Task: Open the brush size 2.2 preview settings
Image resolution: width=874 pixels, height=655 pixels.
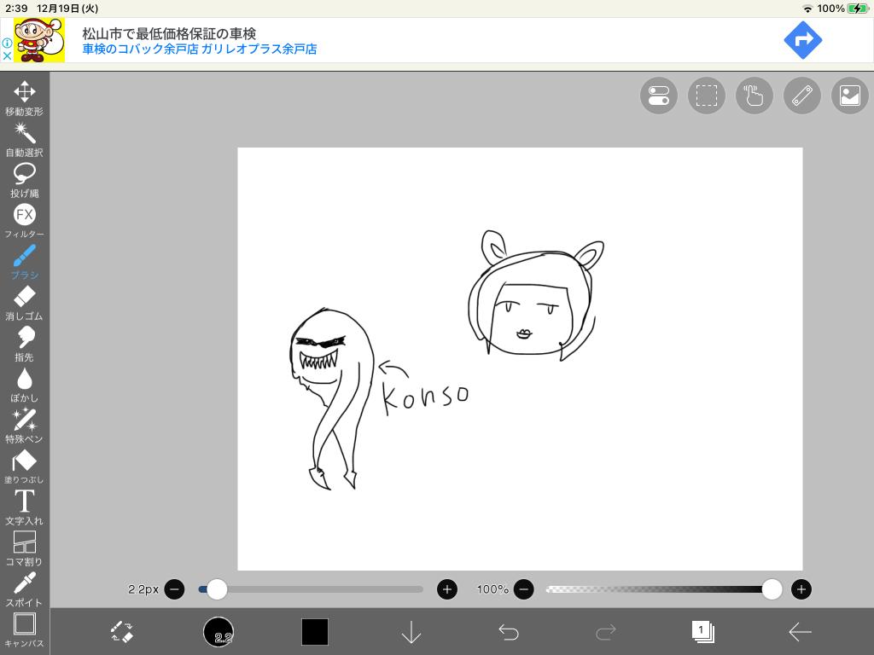Action: point(218,632)
